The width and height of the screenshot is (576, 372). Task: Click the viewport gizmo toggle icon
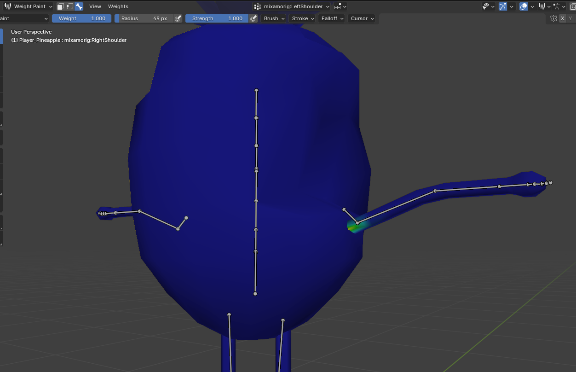pyautogui.click(x=502, y=6)
